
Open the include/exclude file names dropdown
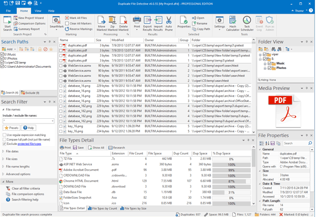pos(53,121)
